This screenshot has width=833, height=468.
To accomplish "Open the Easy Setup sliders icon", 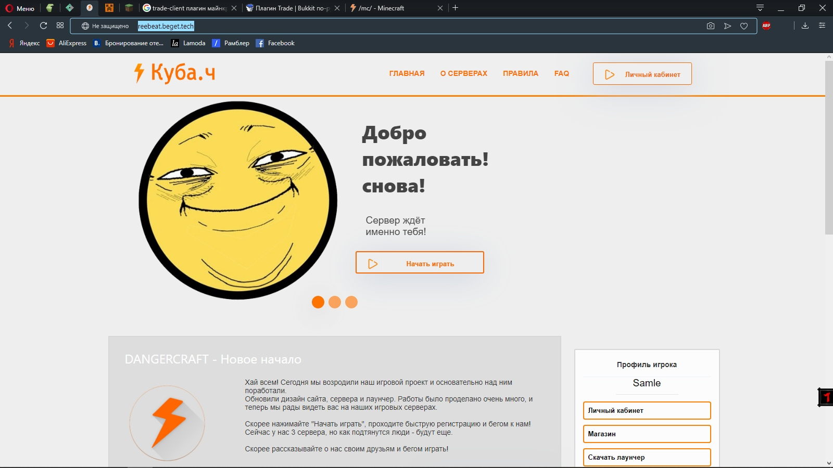I will [x=822, y=25].
